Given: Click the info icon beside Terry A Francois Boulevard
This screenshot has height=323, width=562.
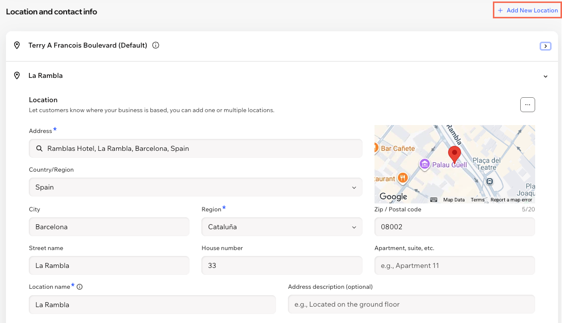Looking at the screenshot, I should click(x=156, y=45).
